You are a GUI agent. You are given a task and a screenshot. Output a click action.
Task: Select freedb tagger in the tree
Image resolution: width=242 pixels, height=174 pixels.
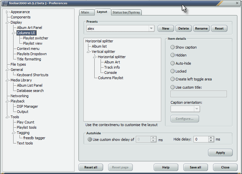click(34, 138)
